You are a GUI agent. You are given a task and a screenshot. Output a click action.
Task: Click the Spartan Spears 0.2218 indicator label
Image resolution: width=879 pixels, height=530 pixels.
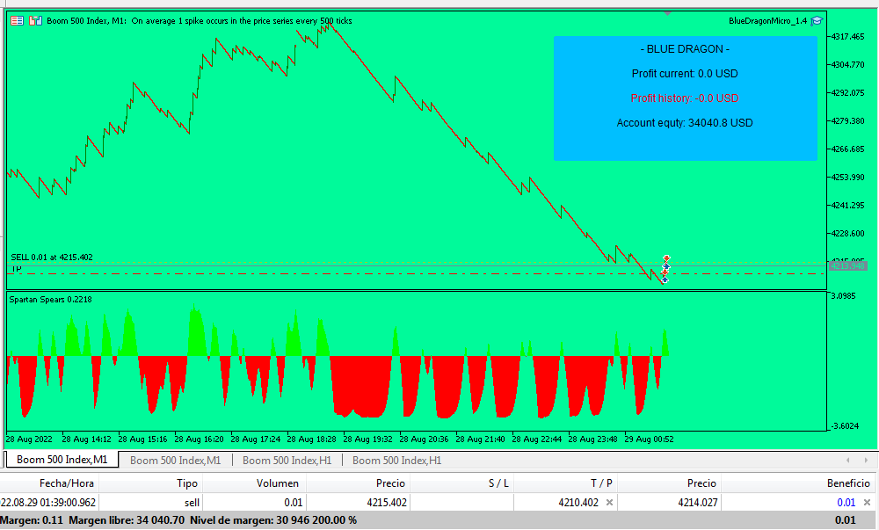click(50, 299)
